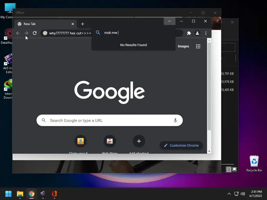This screenshot has width=267, height=200.
Task: Switch background window to large icons view
Action: pos(234,169)
